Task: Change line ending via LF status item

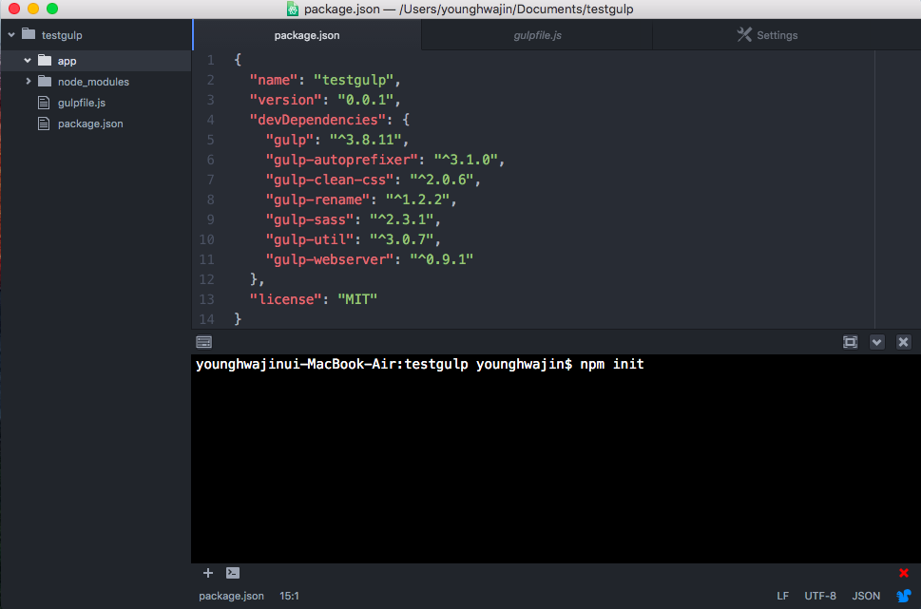Action: pos(782,596)
